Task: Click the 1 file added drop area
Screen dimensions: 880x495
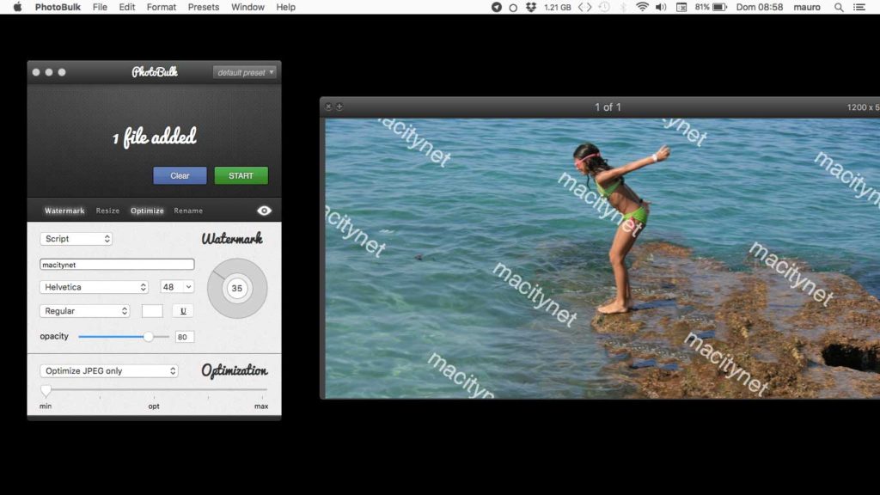Action: click(154, 137)
